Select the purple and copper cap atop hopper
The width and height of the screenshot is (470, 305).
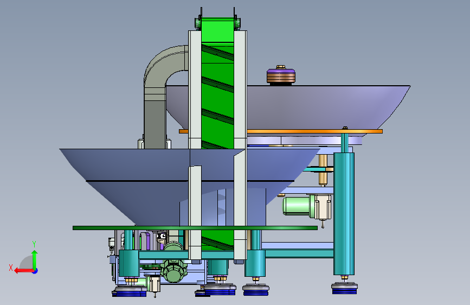tap(281, 75)
